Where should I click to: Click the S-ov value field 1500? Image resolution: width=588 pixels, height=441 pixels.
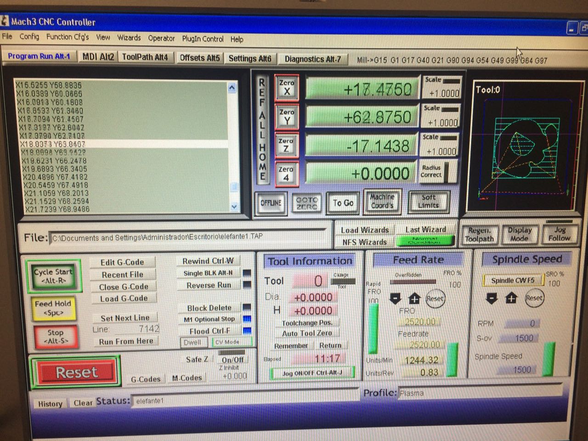coord(518,338)
